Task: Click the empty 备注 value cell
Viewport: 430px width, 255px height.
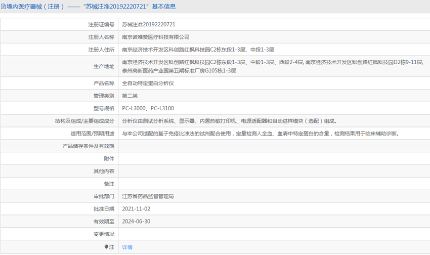Action: tap(273, 184)
